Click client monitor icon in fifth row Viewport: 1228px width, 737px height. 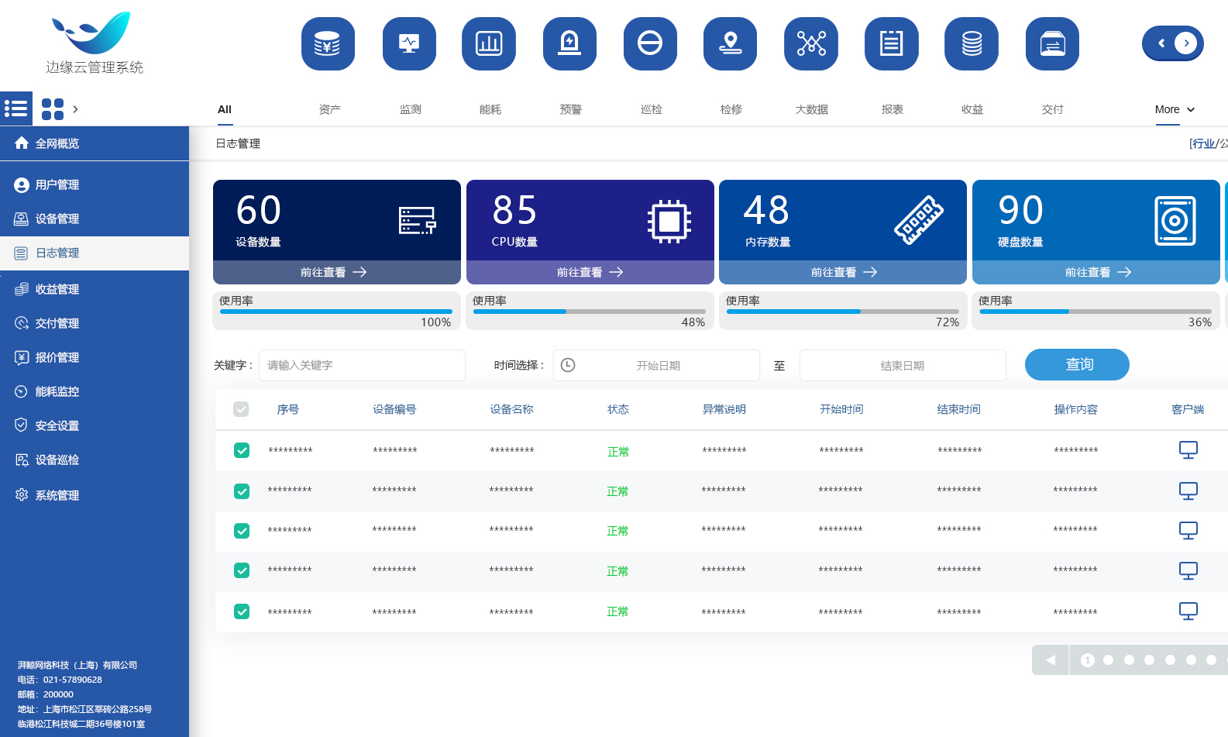(x=1188, y=611)
